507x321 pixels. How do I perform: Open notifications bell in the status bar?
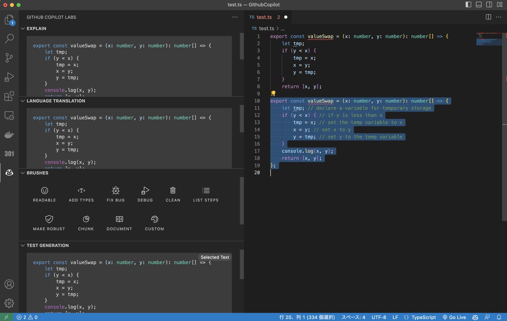499,317
